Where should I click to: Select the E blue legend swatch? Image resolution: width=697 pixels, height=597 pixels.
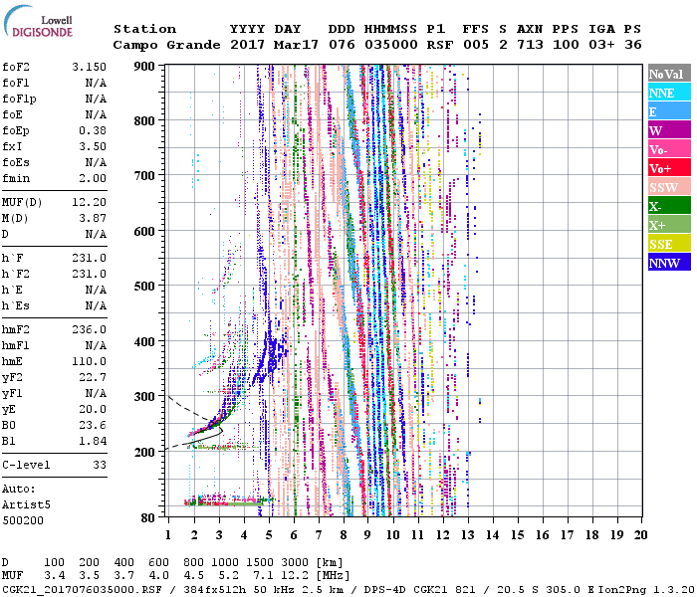pyautogui.click(x=669, y=111)
